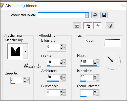Decrease the Effenheid value with down arrow
The image size is (127, 101).
61,49
